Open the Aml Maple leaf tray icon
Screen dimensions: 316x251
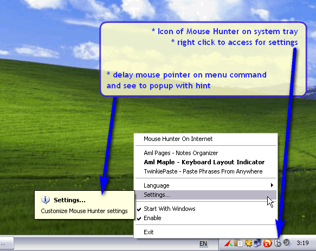[248, 243]
